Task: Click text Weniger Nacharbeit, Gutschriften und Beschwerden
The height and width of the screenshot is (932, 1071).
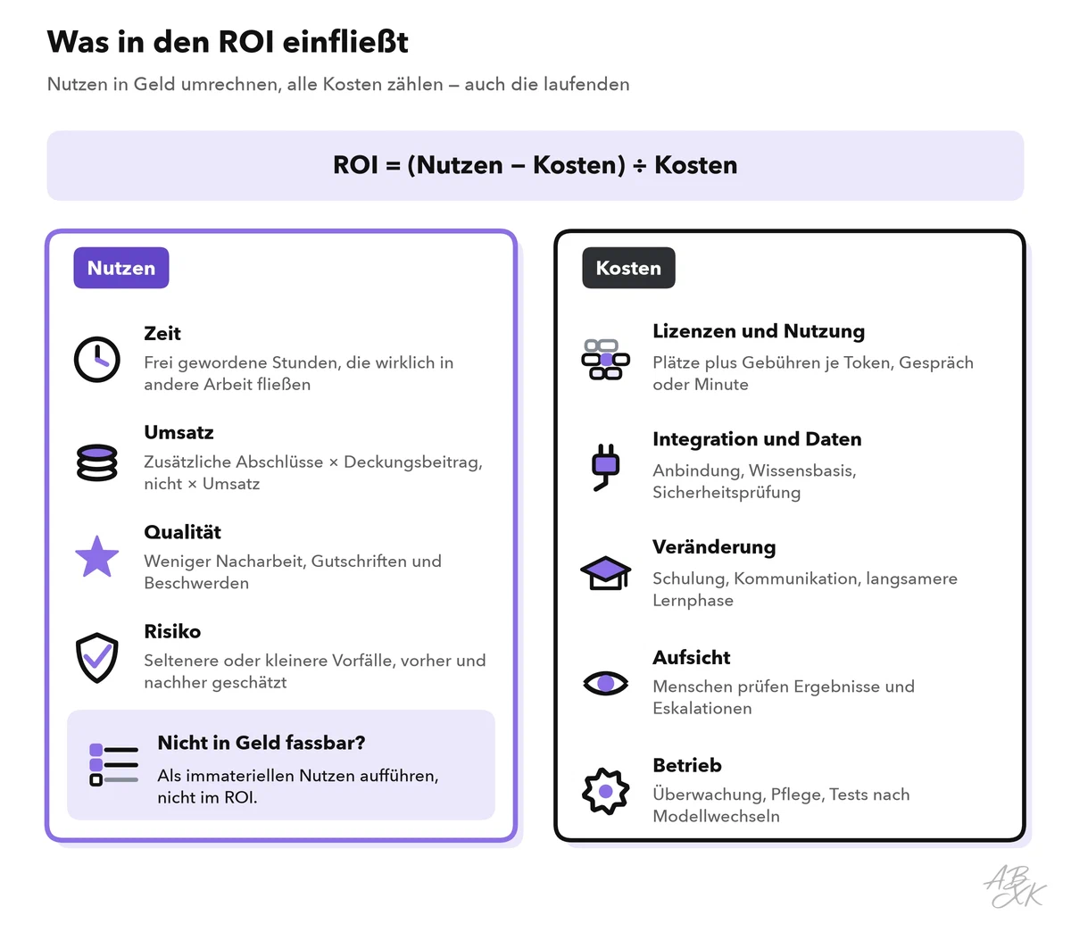Action: (x=293, y=571)
